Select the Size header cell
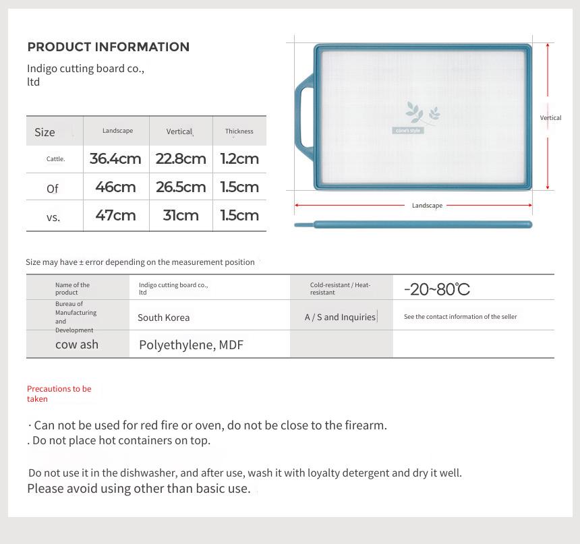This screenshot has width=580, height=544. 55,131
